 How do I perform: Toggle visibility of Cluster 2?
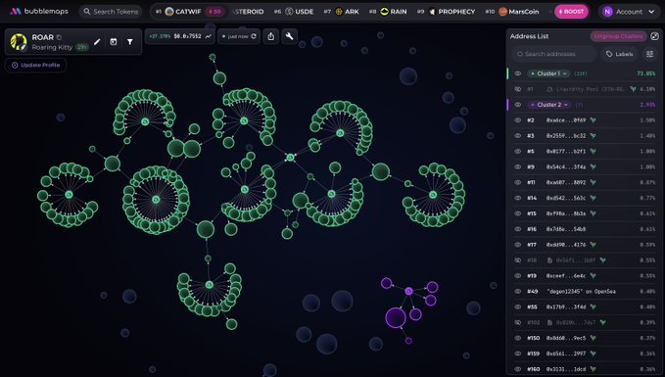coord(518,105)
